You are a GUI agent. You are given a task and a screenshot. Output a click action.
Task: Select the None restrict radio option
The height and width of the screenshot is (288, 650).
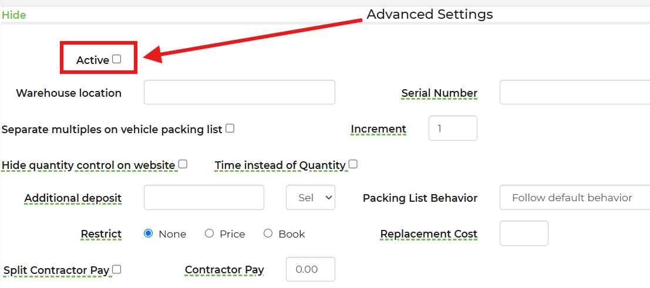pos(148,233)
